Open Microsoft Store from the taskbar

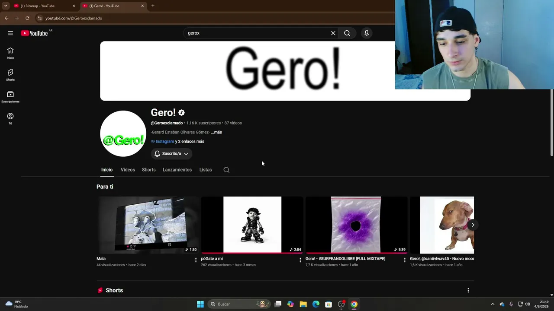point(329,304)
